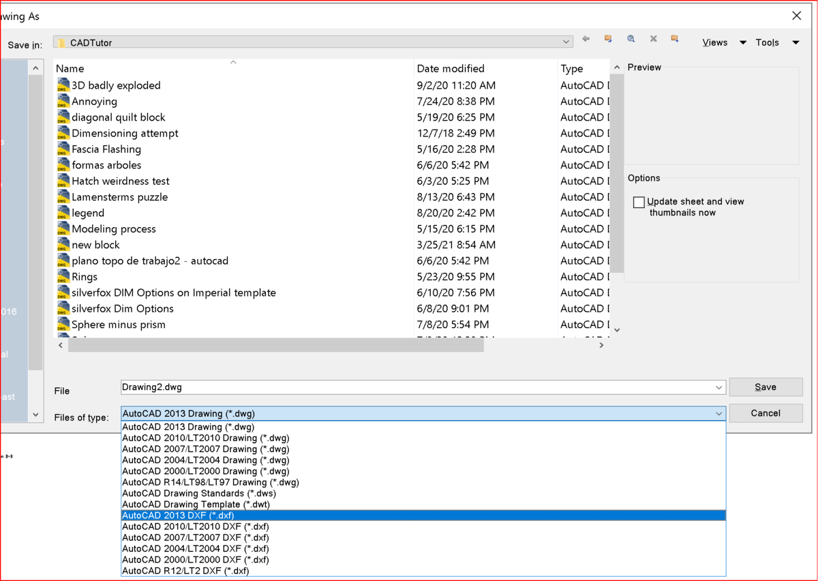Click the Delete X icon in toolbar
The width and height of the screenshot is (818, 581).
coord(653,40)
